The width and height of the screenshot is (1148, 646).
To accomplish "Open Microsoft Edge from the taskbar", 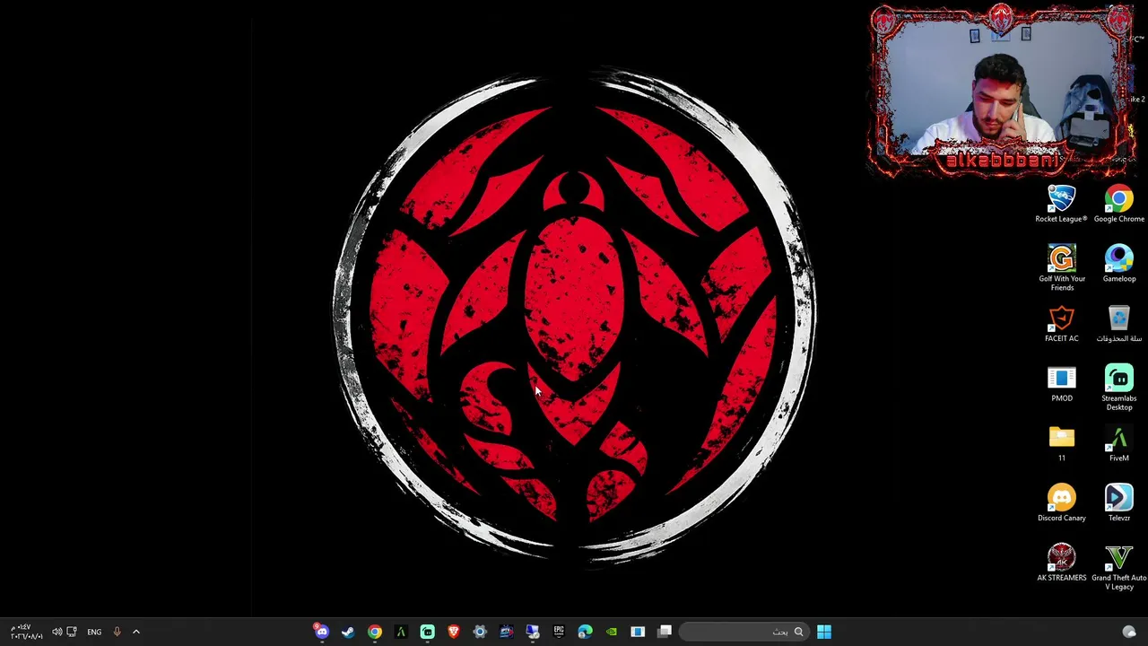I will (585, 632).
